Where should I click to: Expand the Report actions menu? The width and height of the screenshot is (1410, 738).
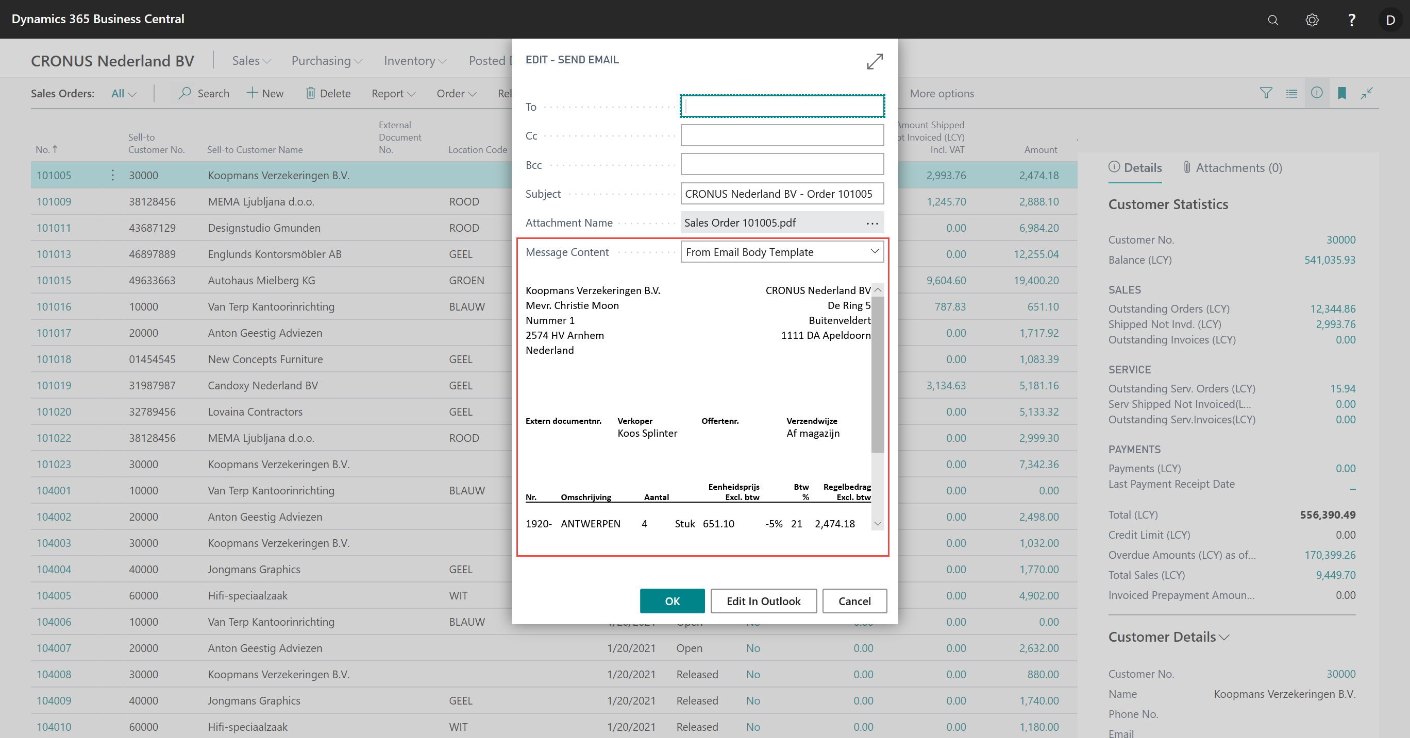click(394, 94)
